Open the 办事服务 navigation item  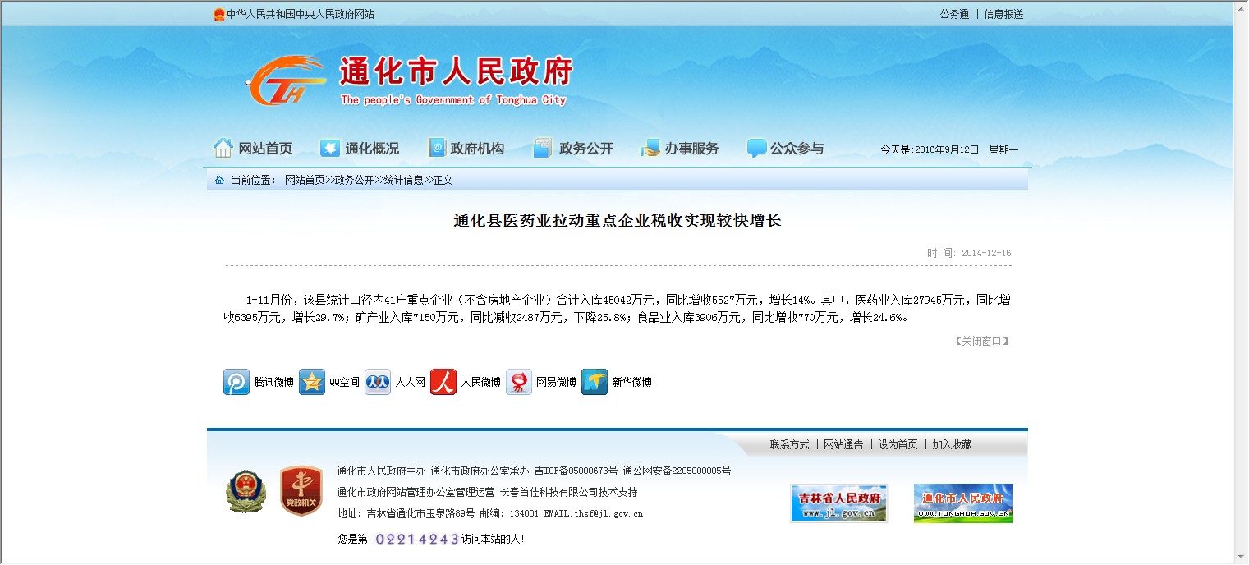[x=679, y=149]
